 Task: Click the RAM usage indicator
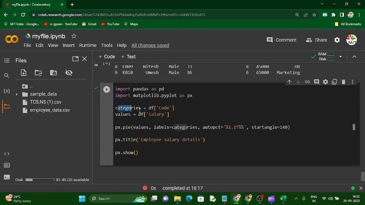[326, 54]
